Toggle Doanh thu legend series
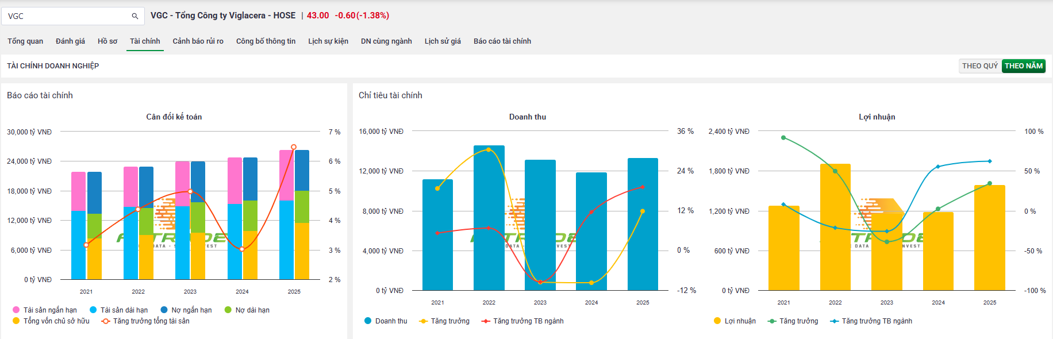The image size is (1053, 339). 386,321
